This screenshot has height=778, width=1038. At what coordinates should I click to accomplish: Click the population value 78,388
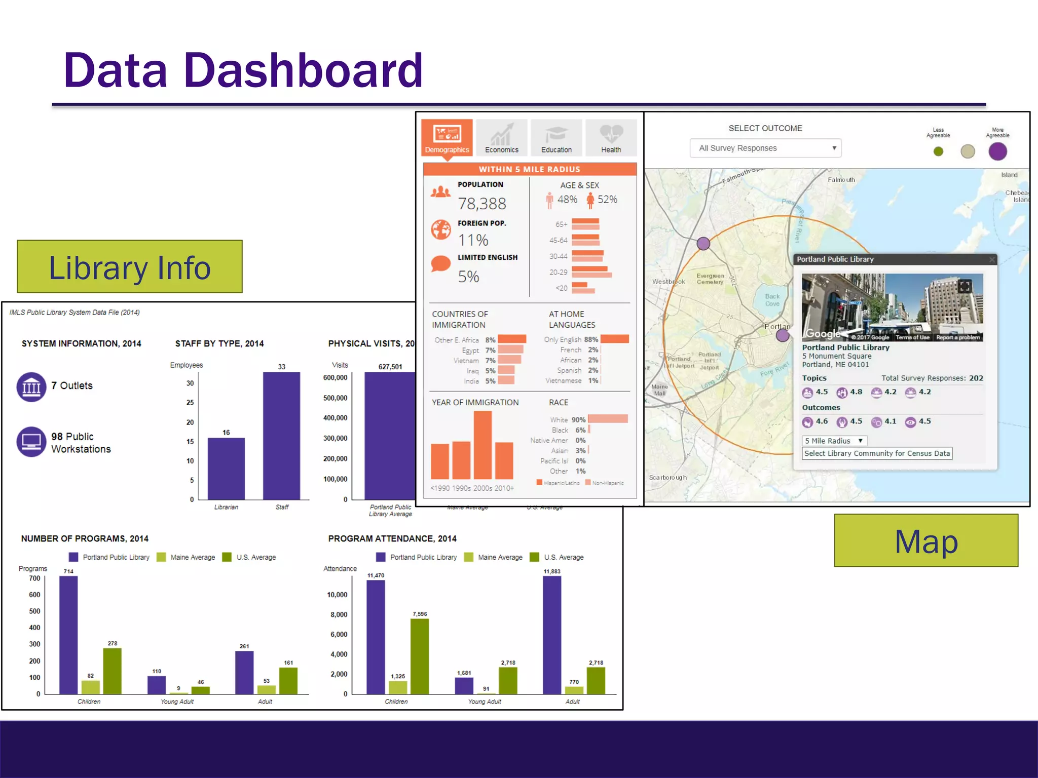(482, 204)
